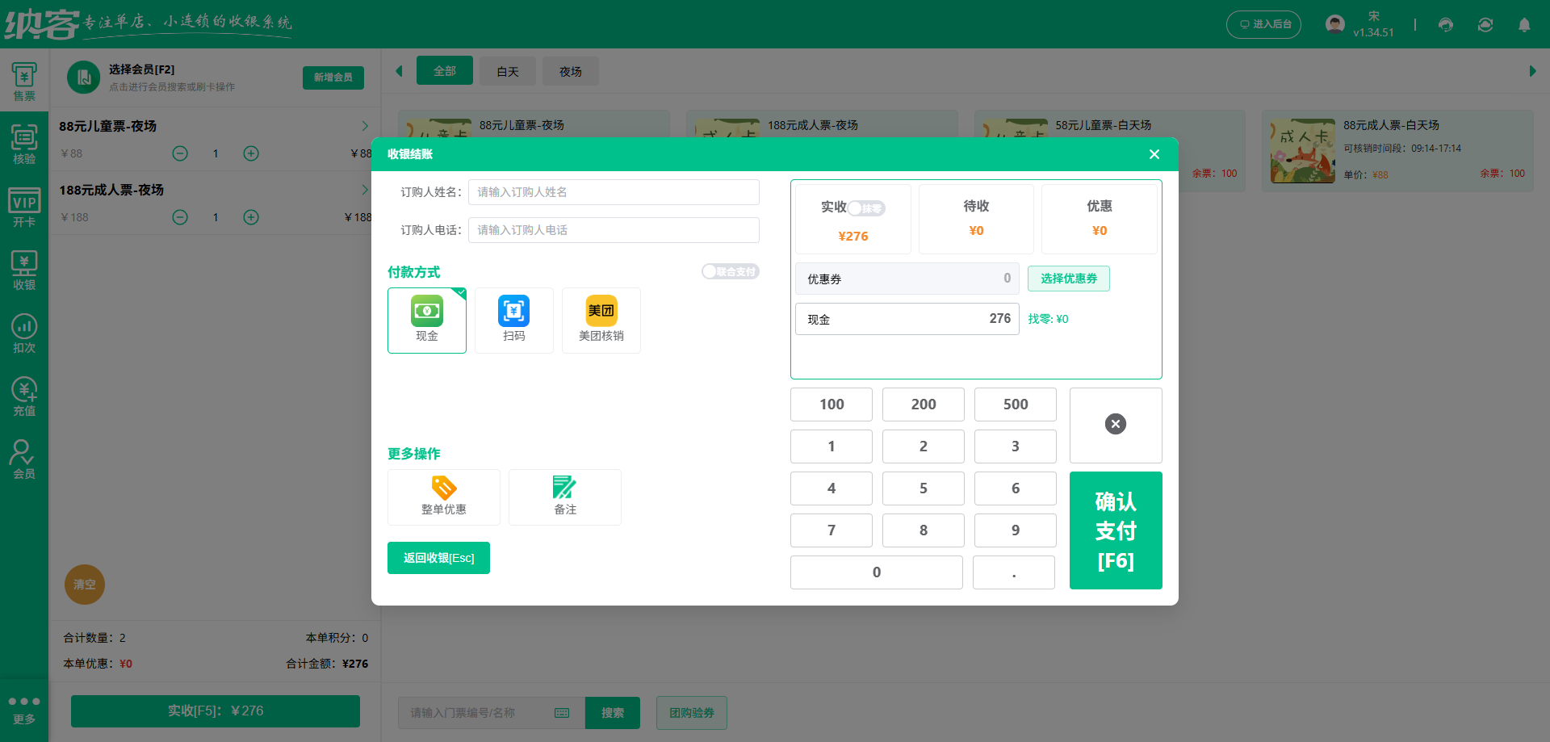This screenshot has width=1550, height=742.
Task: Click the 待收 ¥0 summary box
Action: 976,219
